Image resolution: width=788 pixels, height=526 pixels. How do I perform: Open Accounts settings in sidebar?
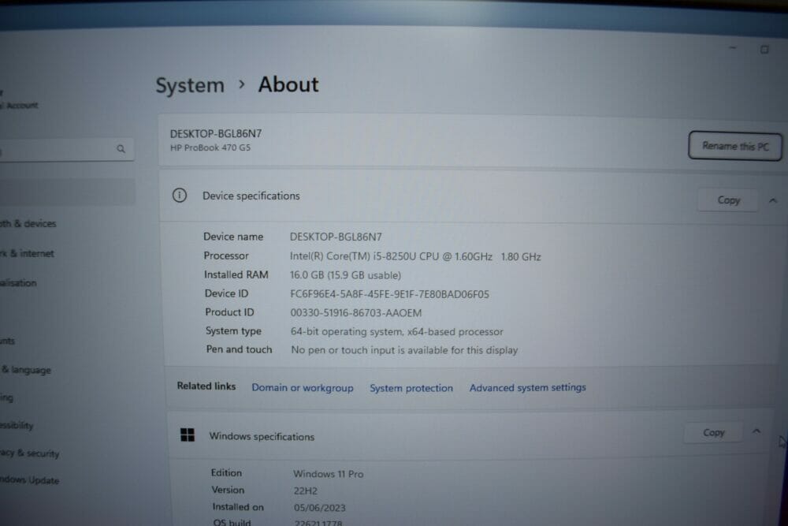coord(8,341)
